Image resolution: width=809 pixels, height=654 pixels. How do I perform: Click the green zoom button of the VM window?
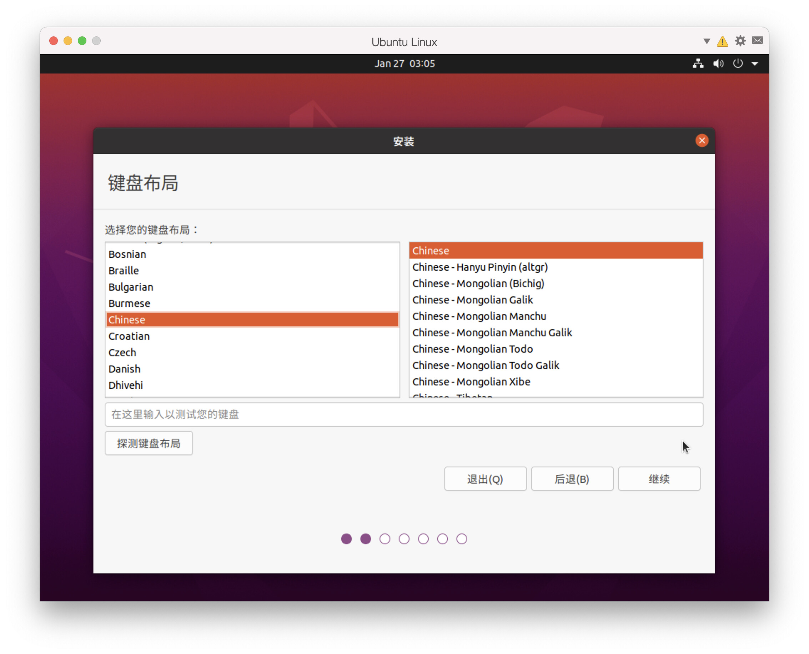point(82,41)
